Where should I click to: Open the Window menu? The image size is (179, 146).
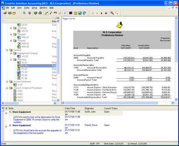43,8
